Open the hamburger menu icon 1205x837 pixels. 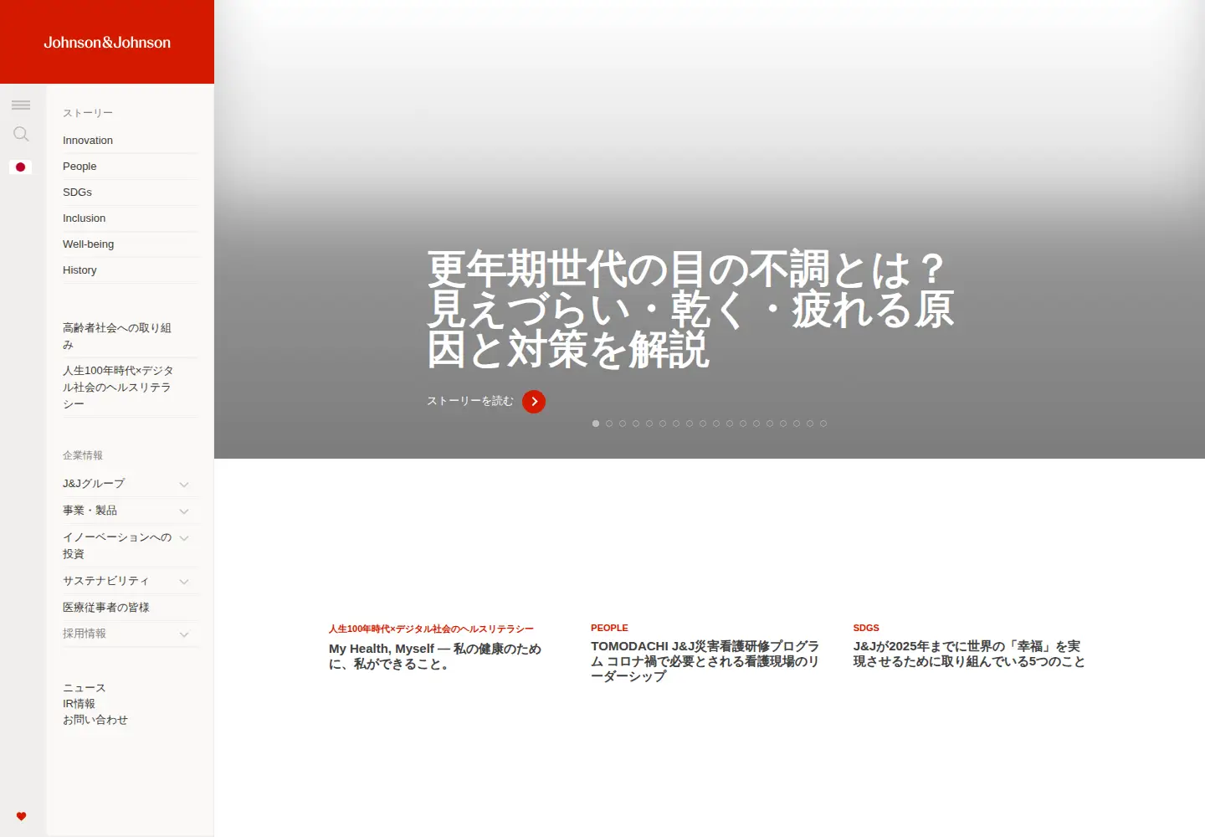[21, 105]
